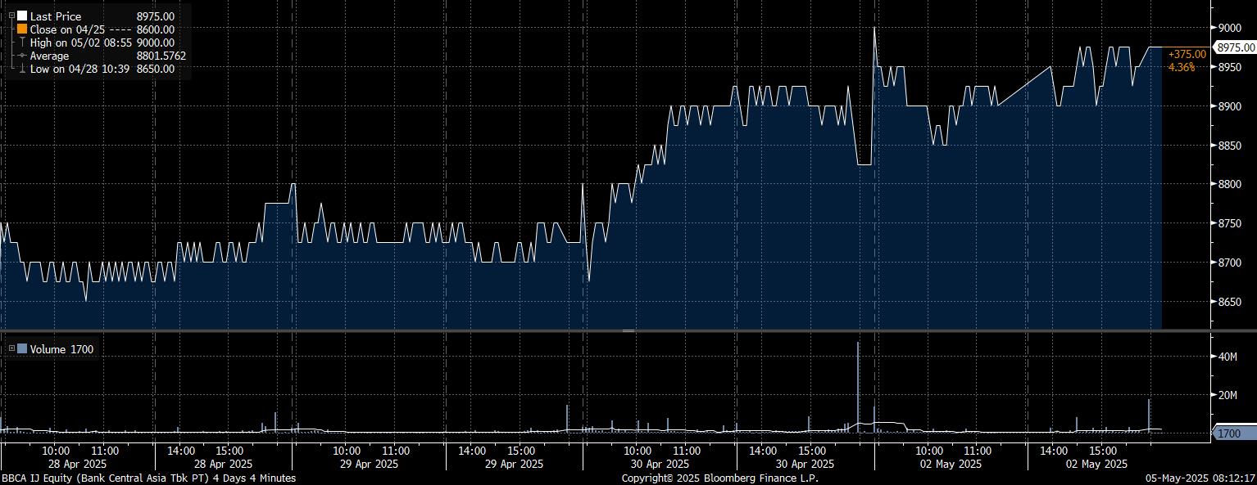
Task: Click the 15:00 time label for 29 Apr 2025
Action: pyautogui.click(x=521, y=451)
